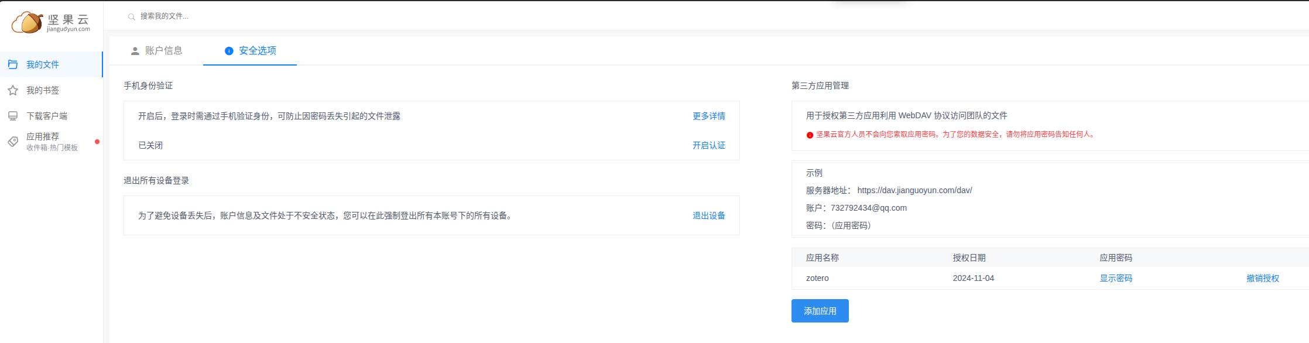Select the 安全选项 tab

250,51
